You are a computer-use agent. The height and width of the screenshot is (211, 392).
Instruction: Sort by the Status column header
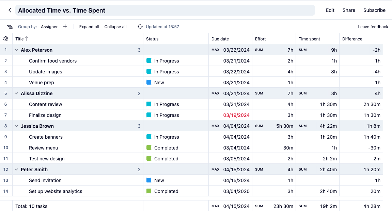coord(152,39)
